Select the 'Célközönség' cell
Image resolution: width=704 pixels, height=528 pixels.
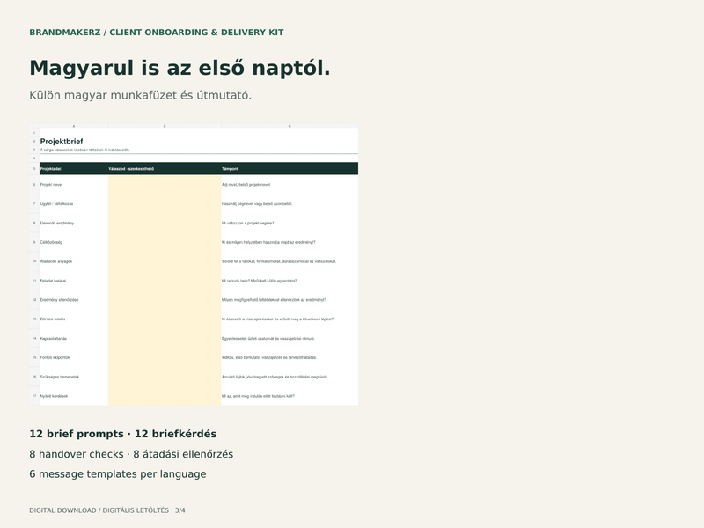click(x=74, y=243)
